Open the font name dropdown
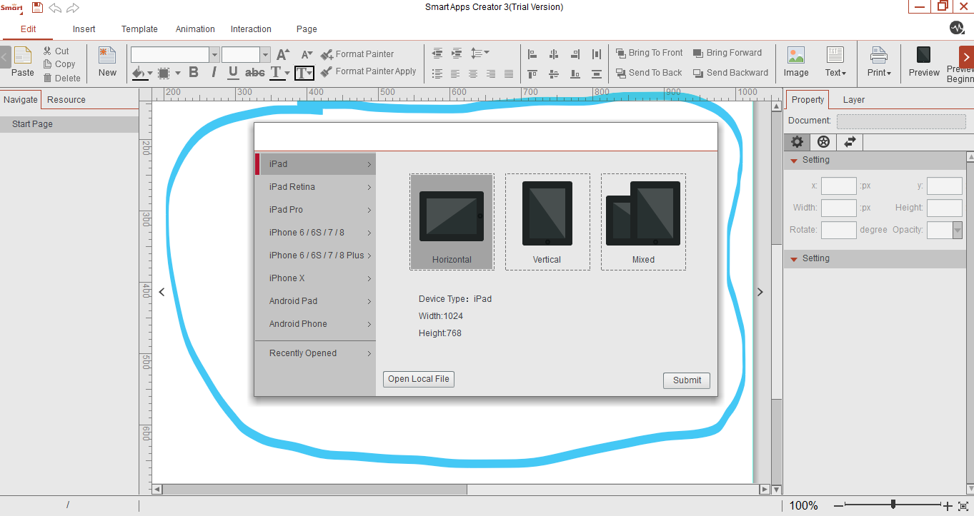The width and height of the screenshot is (974, 516). point(214,55)
